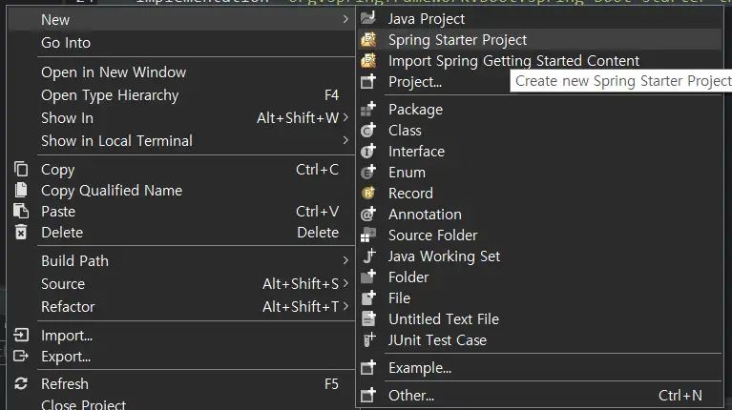732x410 pixels.
Task: Click the F4 shortcut label
Action: click(331, 95)
